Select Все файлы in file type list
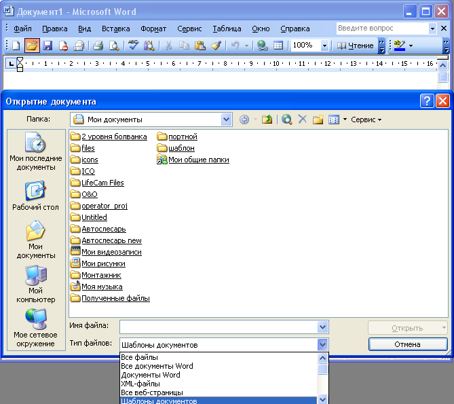 coord(219,357)
